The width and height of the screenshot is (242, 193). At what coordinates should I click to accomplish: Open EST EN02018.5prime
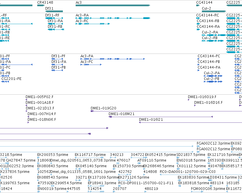tap(191, 161)
